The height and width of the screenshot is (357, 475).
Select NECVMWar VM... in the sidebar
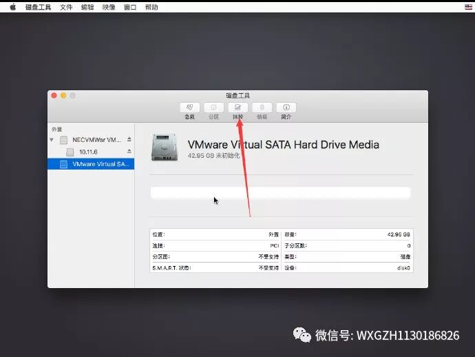[x=91, y=140]
